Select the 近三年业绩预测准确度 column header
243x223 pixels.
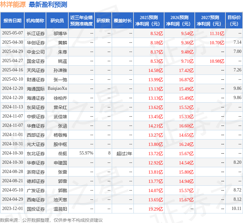point(81,21)
